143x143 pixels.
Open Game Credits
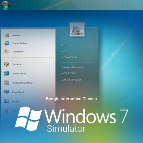[68, 73]
